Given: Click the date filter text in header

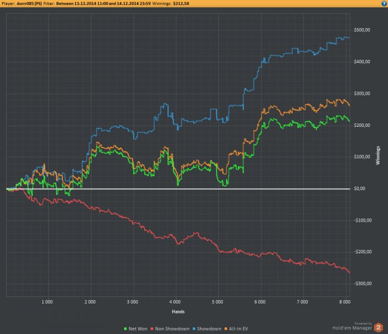Looking at the screenshot, I should pos(103,3).
